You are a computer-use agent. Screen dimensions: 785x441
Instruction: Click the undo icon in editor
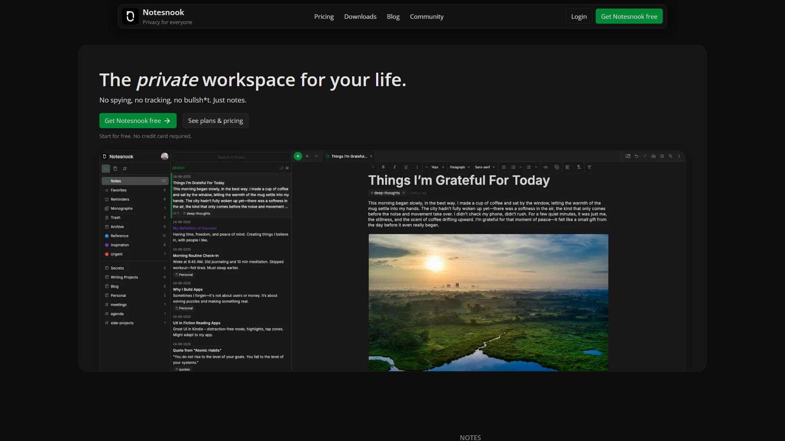[637, 156]
